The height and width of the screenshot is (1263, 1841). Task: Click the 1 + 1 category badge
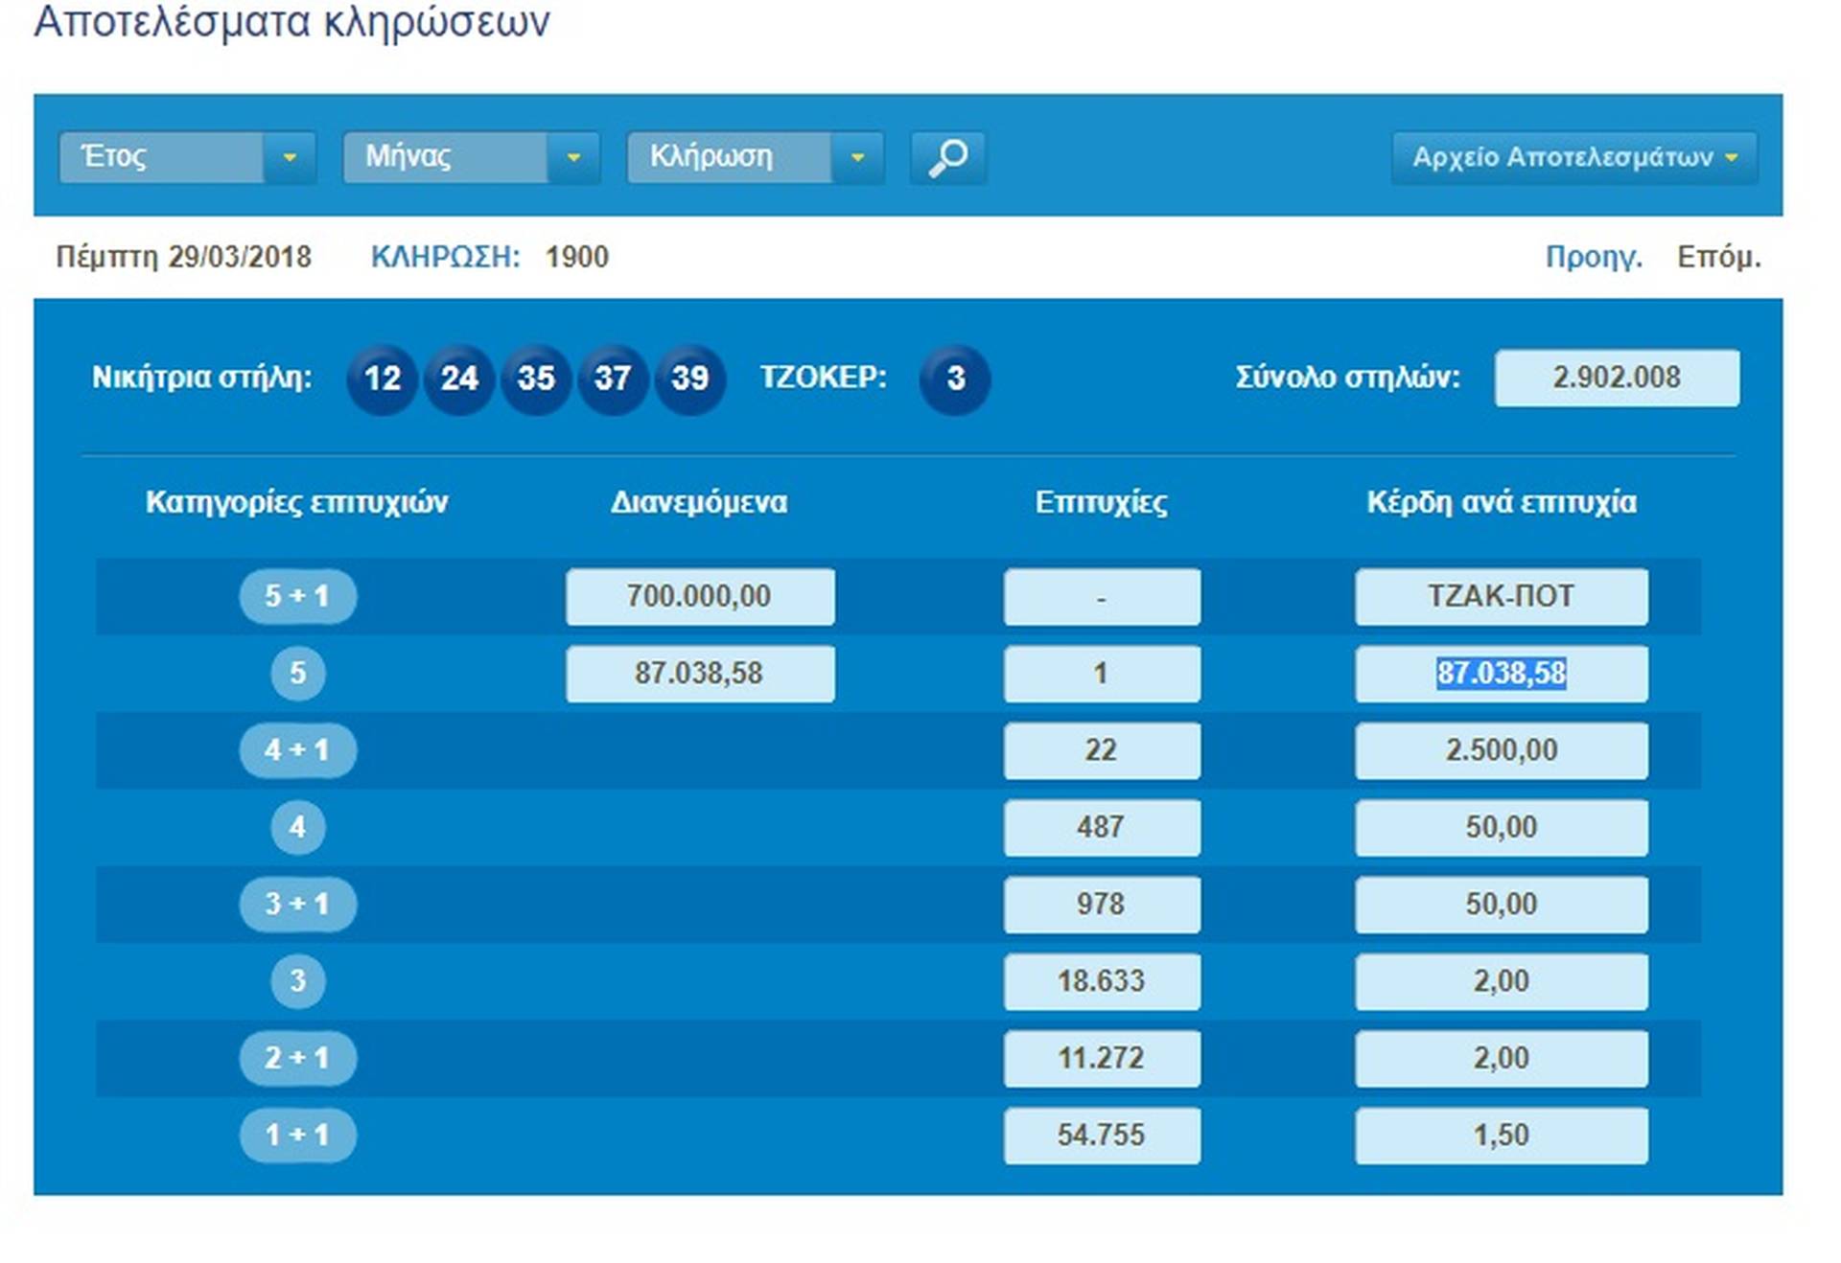[297, 1135]
